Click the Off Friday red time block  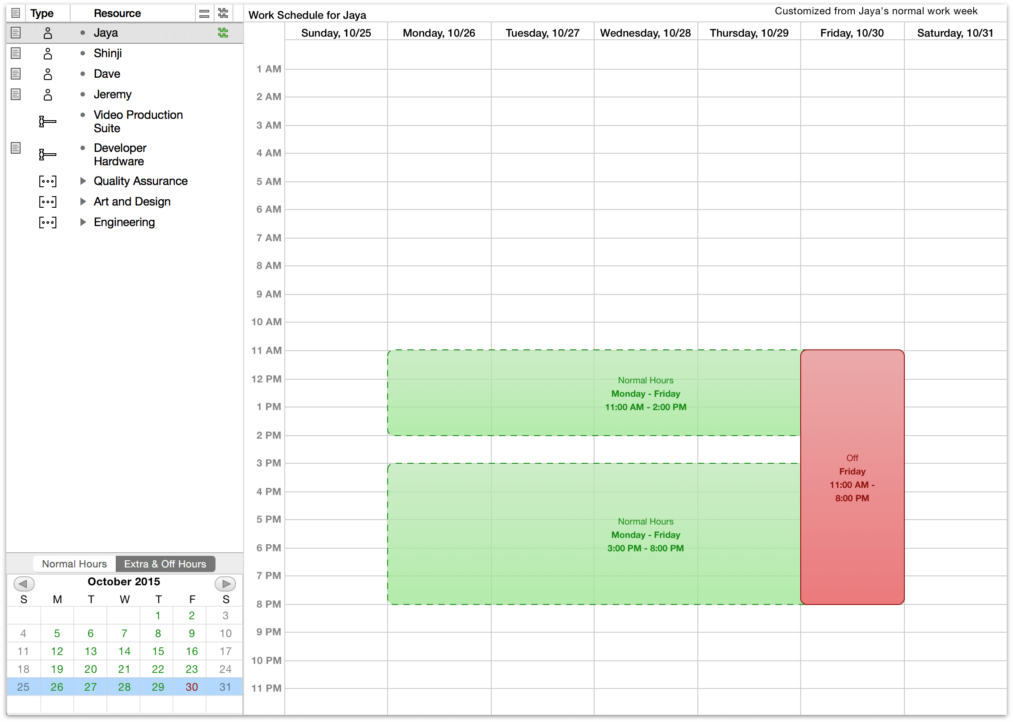851,477
